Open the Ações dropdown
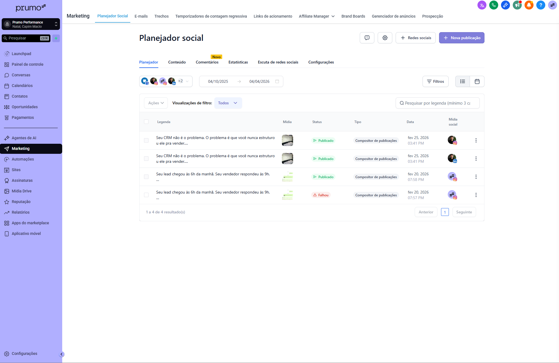 (x=156, y=103)
